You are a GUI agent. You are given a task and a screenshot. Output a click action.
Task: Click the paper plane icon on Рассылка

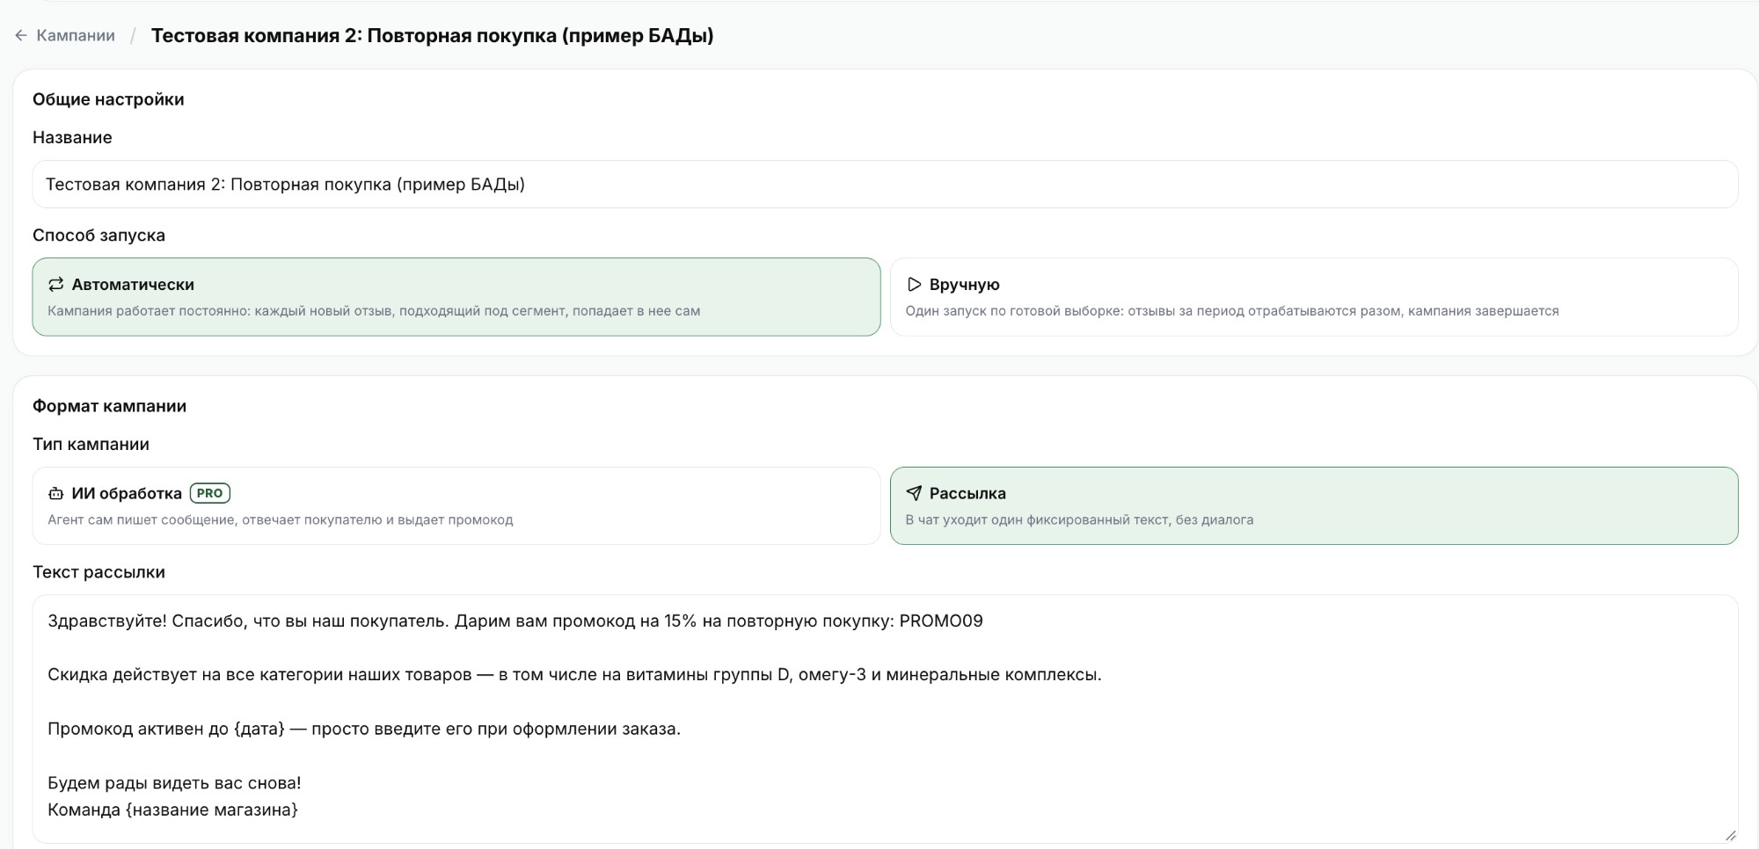[x=914, y=493]
